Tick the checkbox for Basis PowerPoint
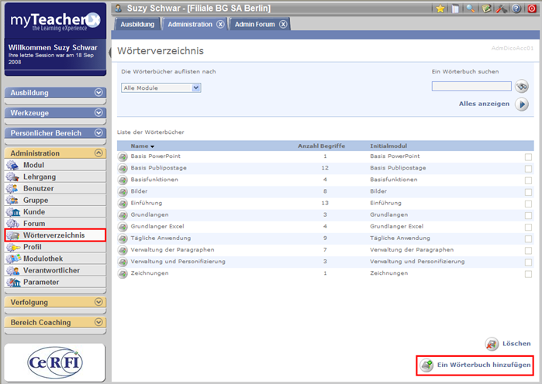Screen dimensions: 542x384 528,157
